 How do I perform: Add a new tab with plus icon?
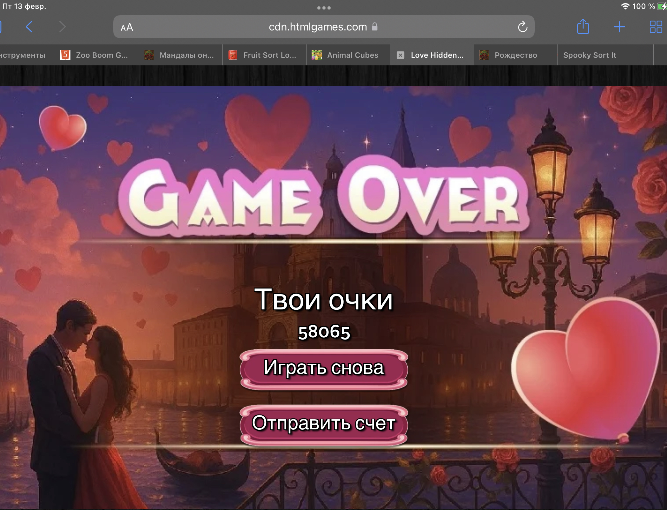tap(619, 27)
